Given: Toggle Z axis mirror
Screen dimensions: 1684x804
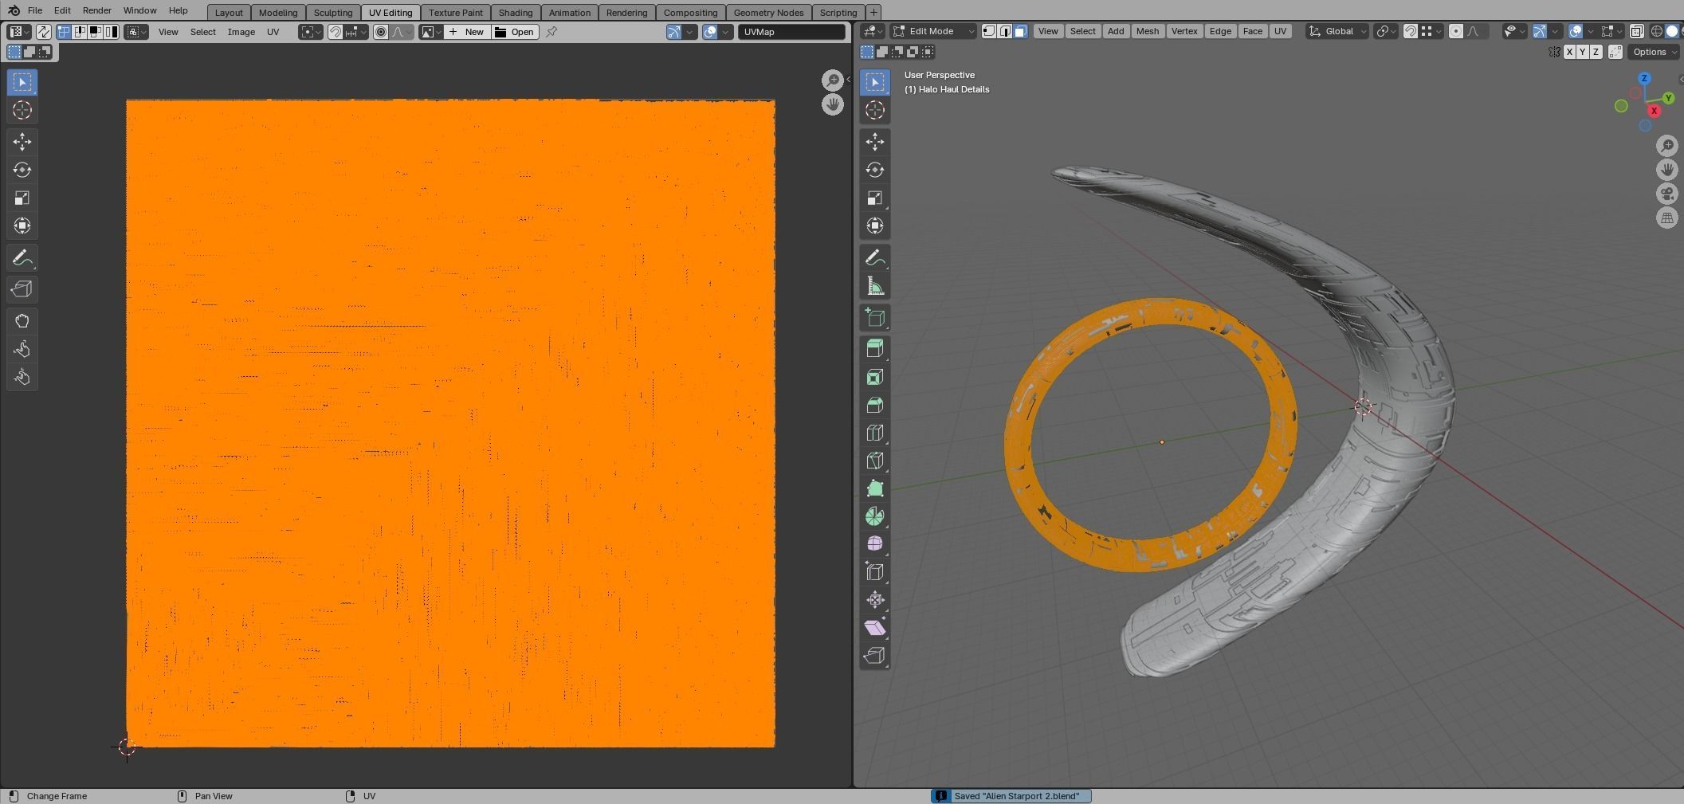Looking at the screenshot, I should coord(1596,52).
